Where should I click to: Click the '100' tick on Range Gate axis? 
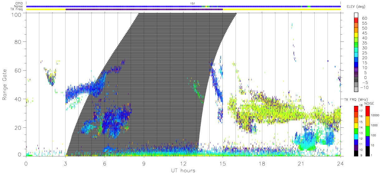click(x=16, y=14)
